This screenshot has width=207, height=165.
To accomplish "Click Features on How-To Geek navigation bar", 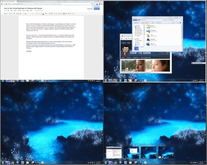I will point(129,57).
